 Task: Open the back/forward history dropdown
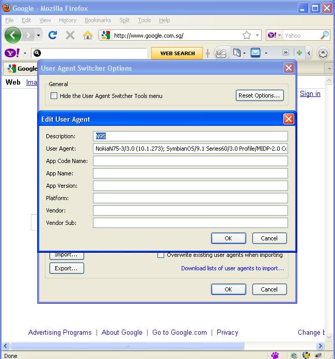[39, 35]
